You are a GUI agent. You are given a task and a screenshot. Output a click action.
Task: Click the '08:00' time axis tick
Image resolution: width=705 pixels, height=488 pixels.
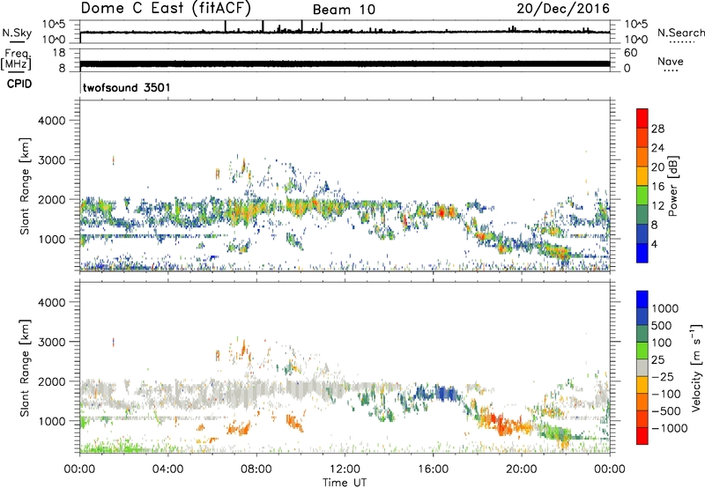coord(256,470)
